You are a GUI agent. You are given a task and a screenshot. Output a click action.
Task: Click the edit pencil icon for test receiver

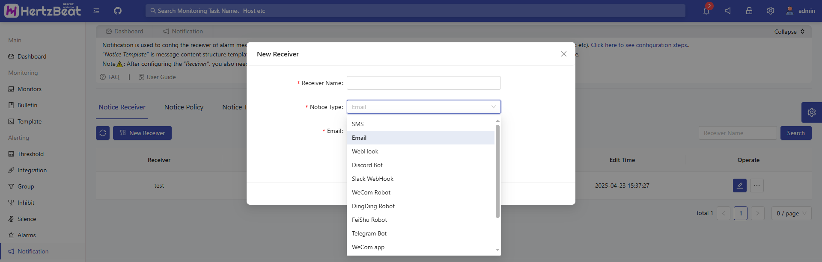point(739,185)
